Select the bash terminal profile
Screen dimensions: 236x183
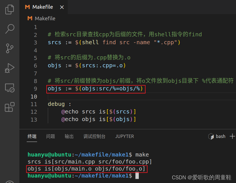pos(217,136)
